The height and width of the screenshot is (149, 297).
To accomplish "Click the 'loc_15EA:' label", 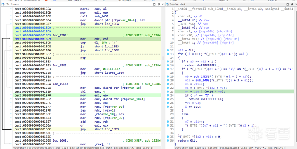I will pos(60,84).
